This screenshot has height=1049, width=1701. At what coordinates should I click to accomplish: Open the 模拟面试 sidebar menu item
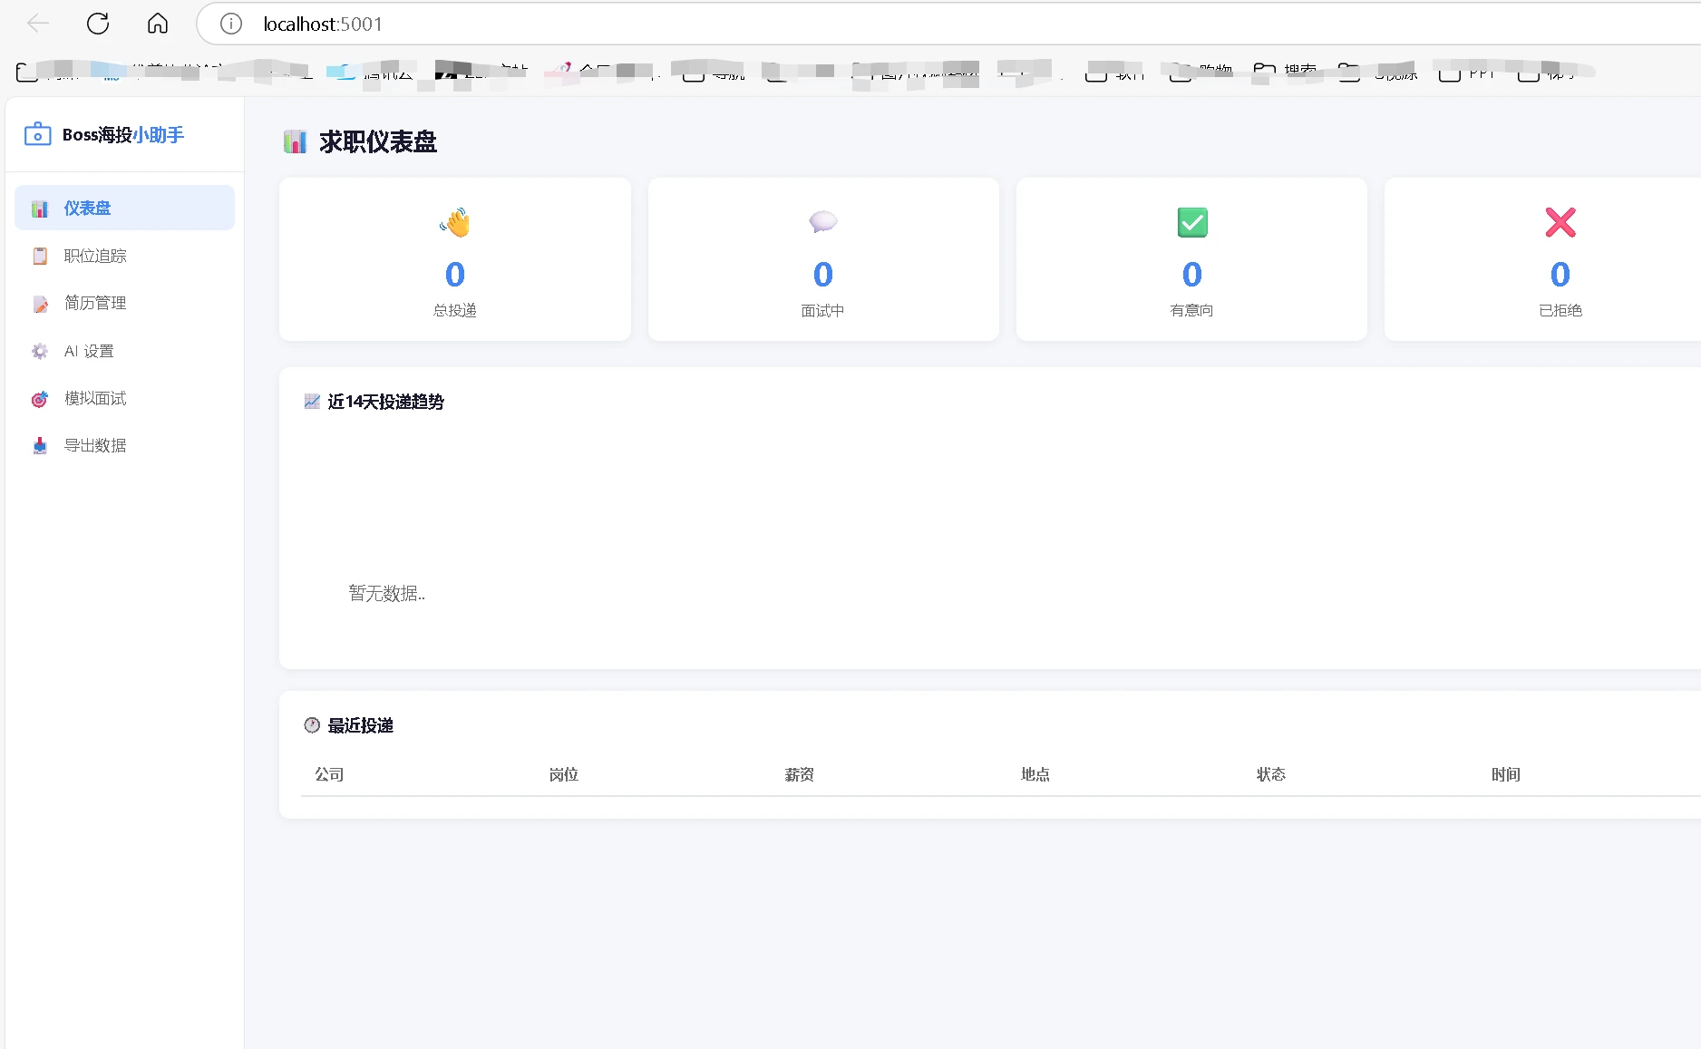pyautogui.click(x=124, y=398)
